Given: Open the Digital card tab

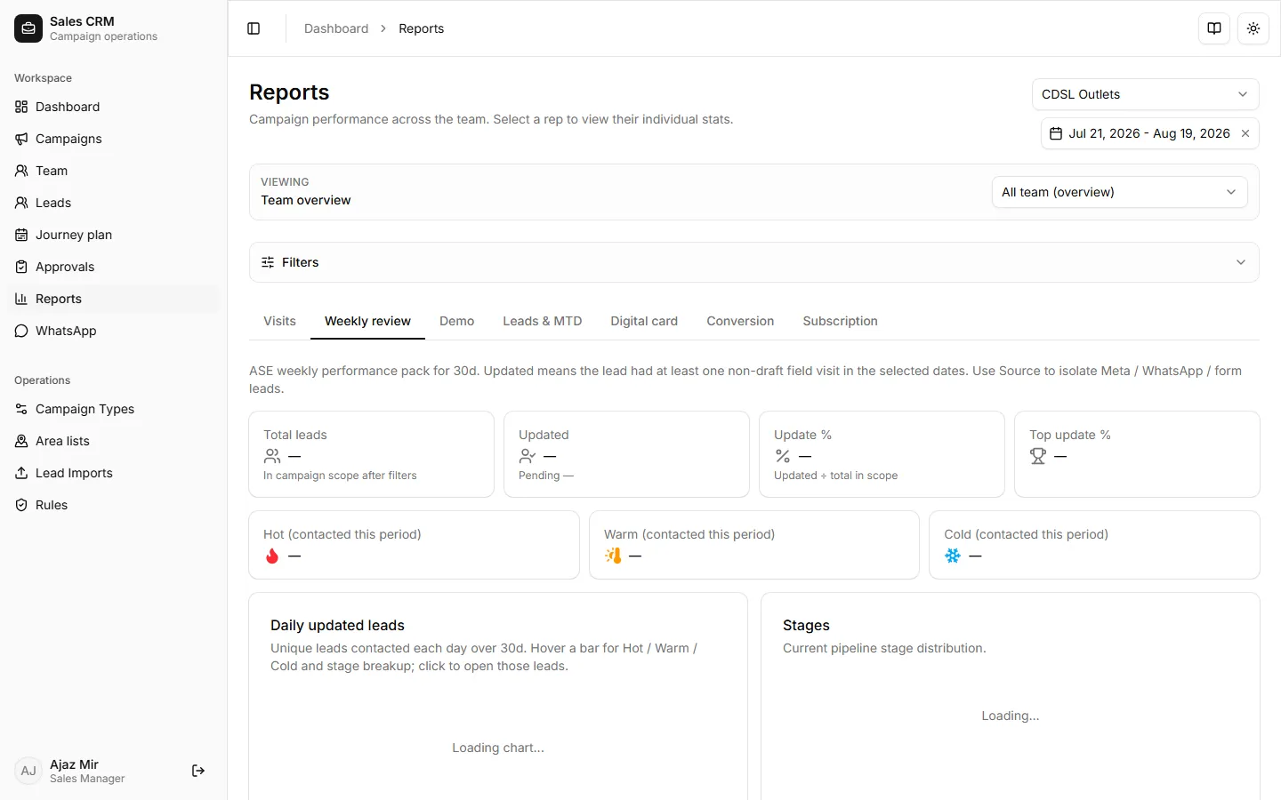Looking at the screenshot, I should (x=644, y=321).
